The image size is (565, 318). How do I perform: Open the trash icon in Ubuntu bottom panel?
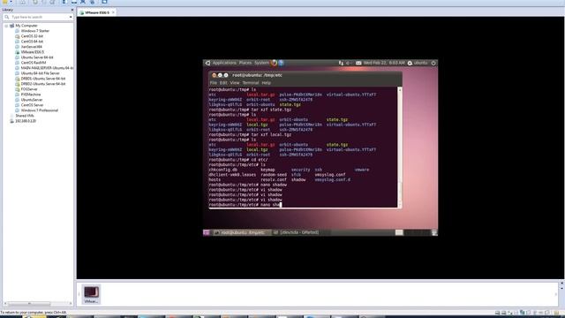pos(434,232)
